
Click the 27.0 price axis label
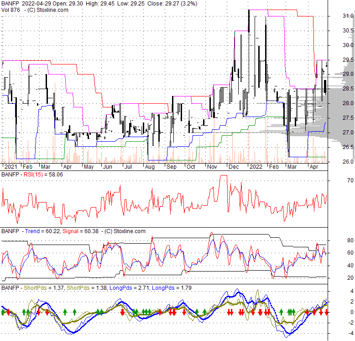(x=348, y=133)
